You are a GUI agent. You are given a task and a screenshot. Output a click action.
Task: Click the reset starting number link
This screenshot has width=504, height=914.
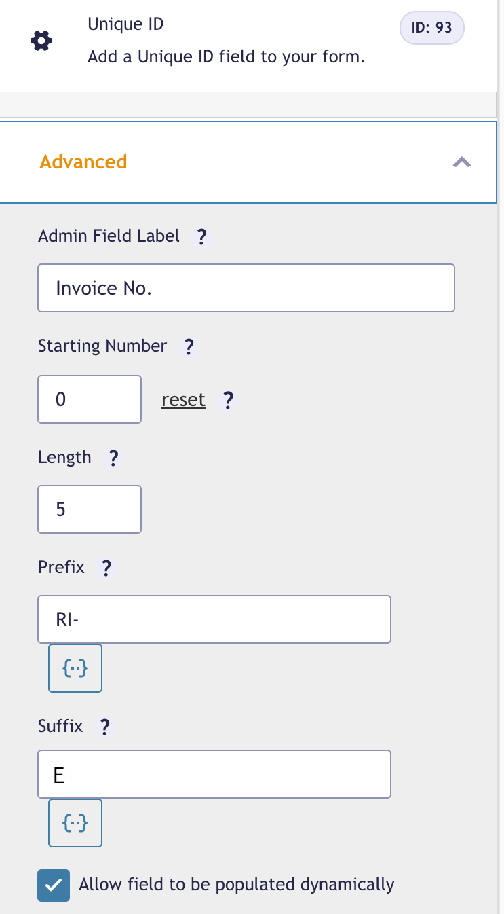click(x=183, y=400)
